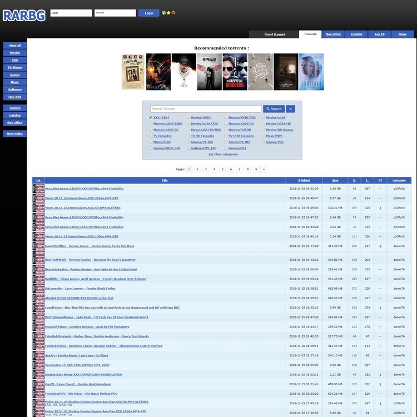Check the Movies/XVID checkbox
Screen dimensions: 417x417
coord(188,117)
